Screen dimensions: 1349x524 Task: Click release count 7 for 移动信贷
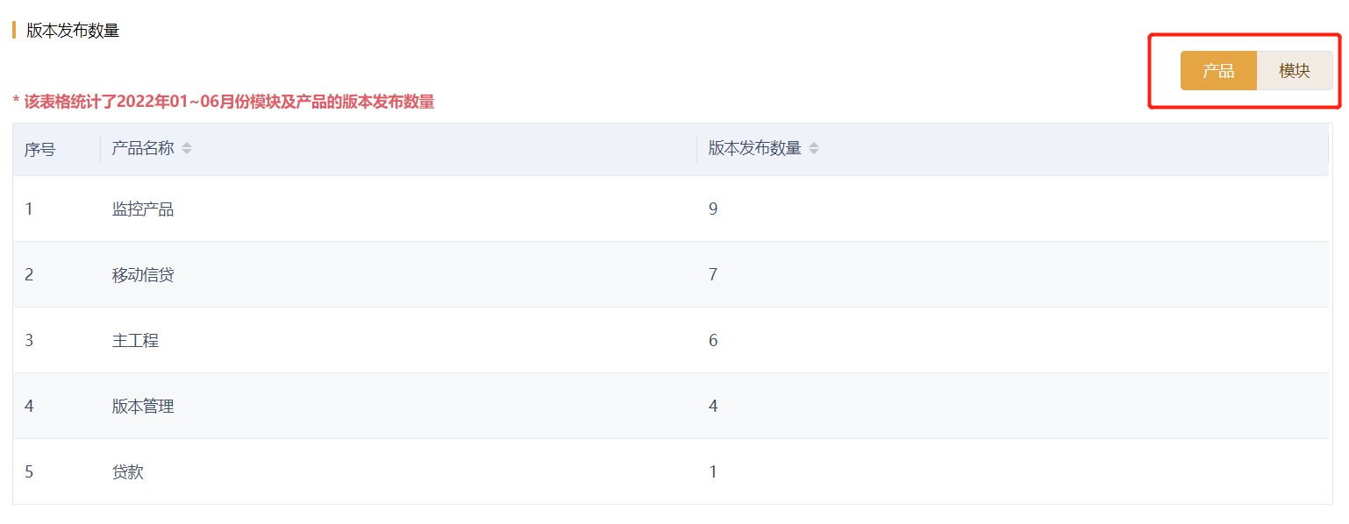coord(713,275)
